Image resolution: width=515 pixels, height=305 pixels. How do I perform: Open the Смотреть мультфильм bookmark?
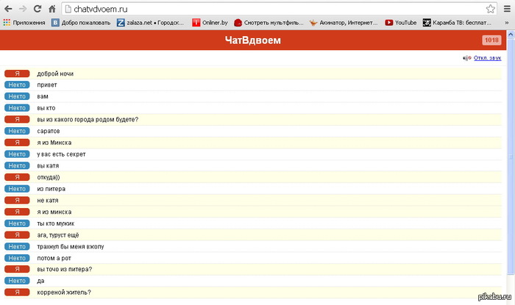(269, 23)
